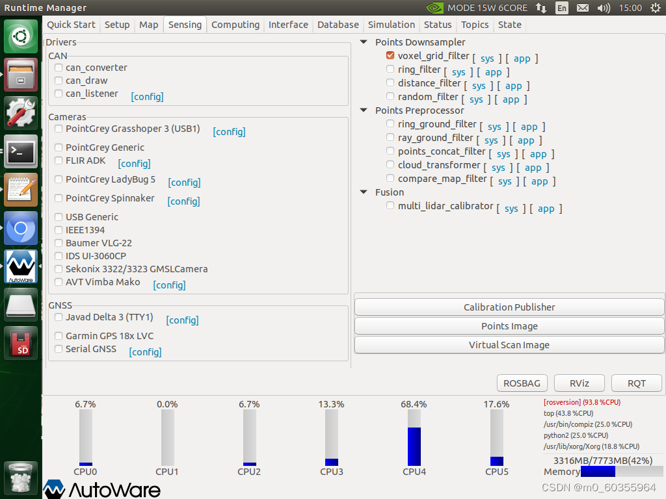Image resolution: width=666 pixels, height=499 pixels.
Task: Check the Garmin GPS 18x LVC option
Action: (x=59, y=336)
